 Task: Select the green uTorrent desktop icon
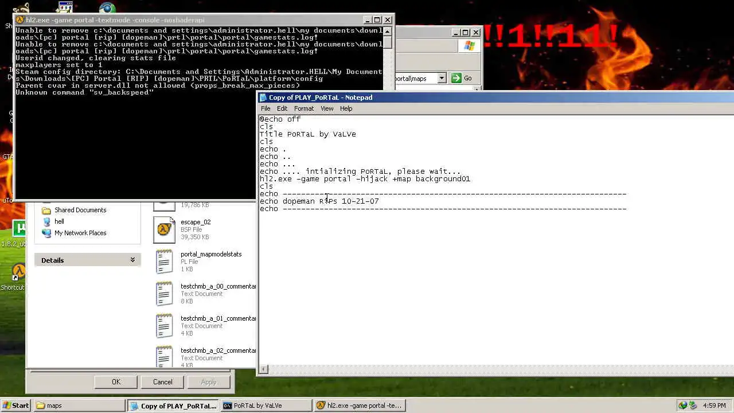19,229
